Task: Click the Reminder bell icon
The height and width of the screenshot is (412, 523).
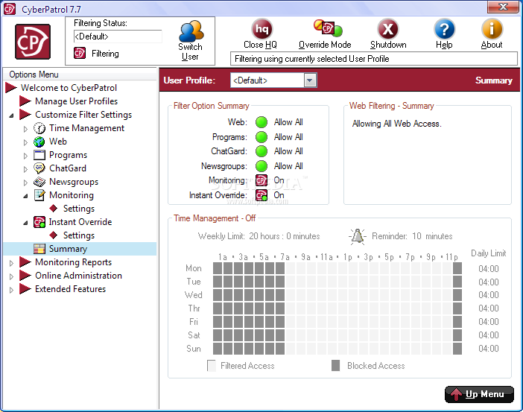Action: (358, 236)
